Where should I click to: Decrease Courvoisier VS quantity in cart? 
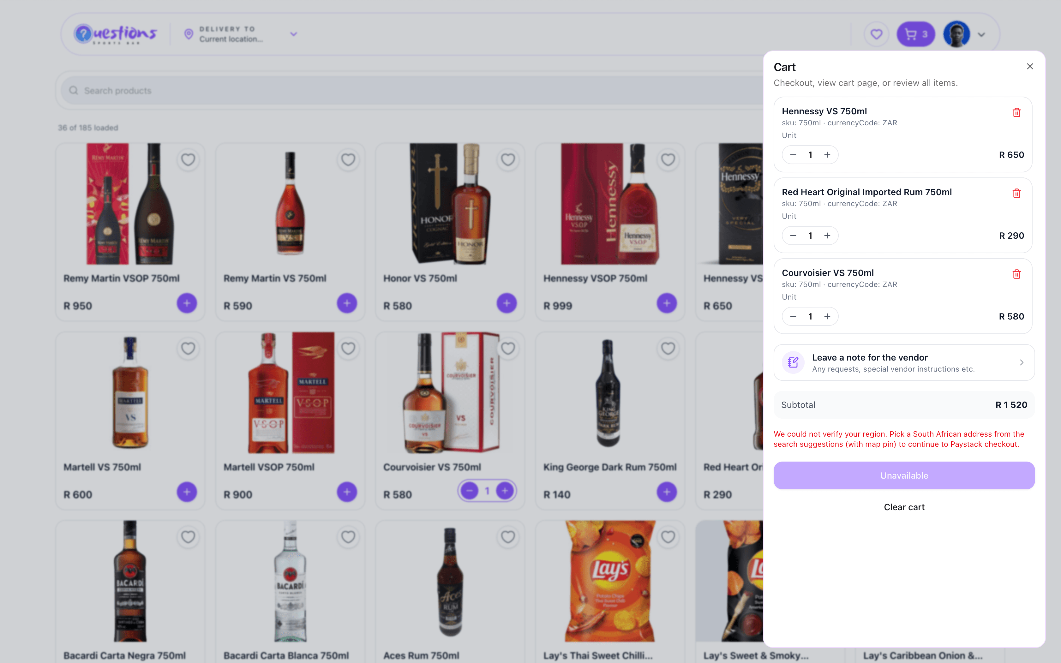[x=793, y=316]
